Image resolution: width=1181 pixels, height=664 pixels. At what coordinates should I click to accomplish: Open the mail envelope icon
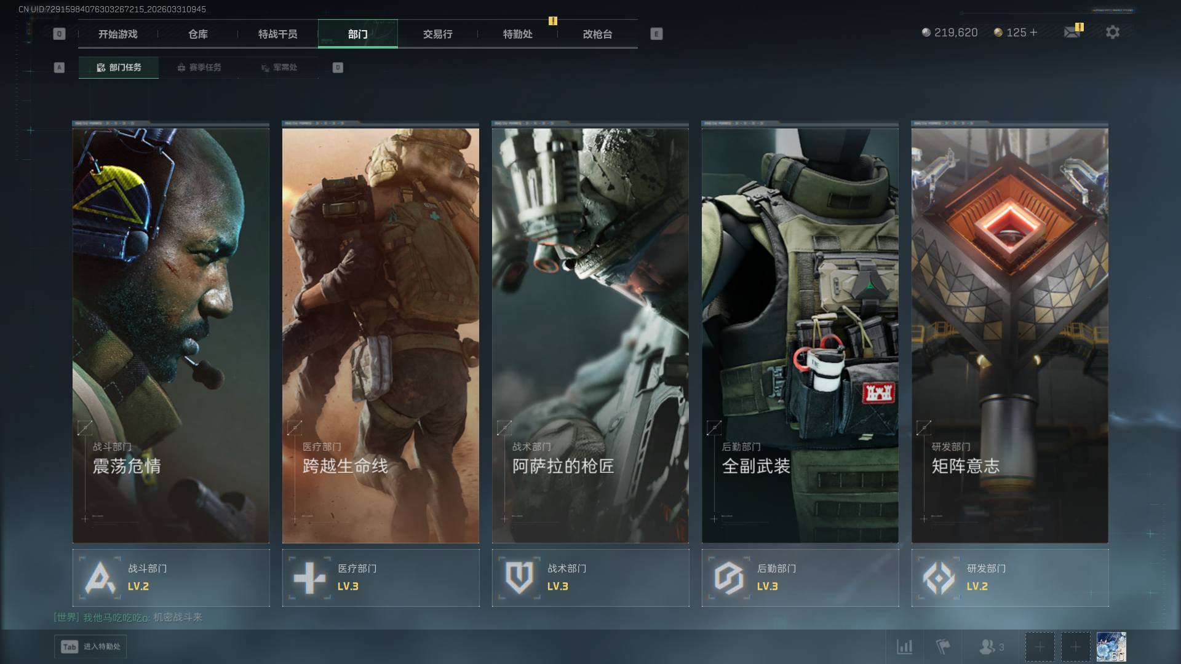(1072, 33)
